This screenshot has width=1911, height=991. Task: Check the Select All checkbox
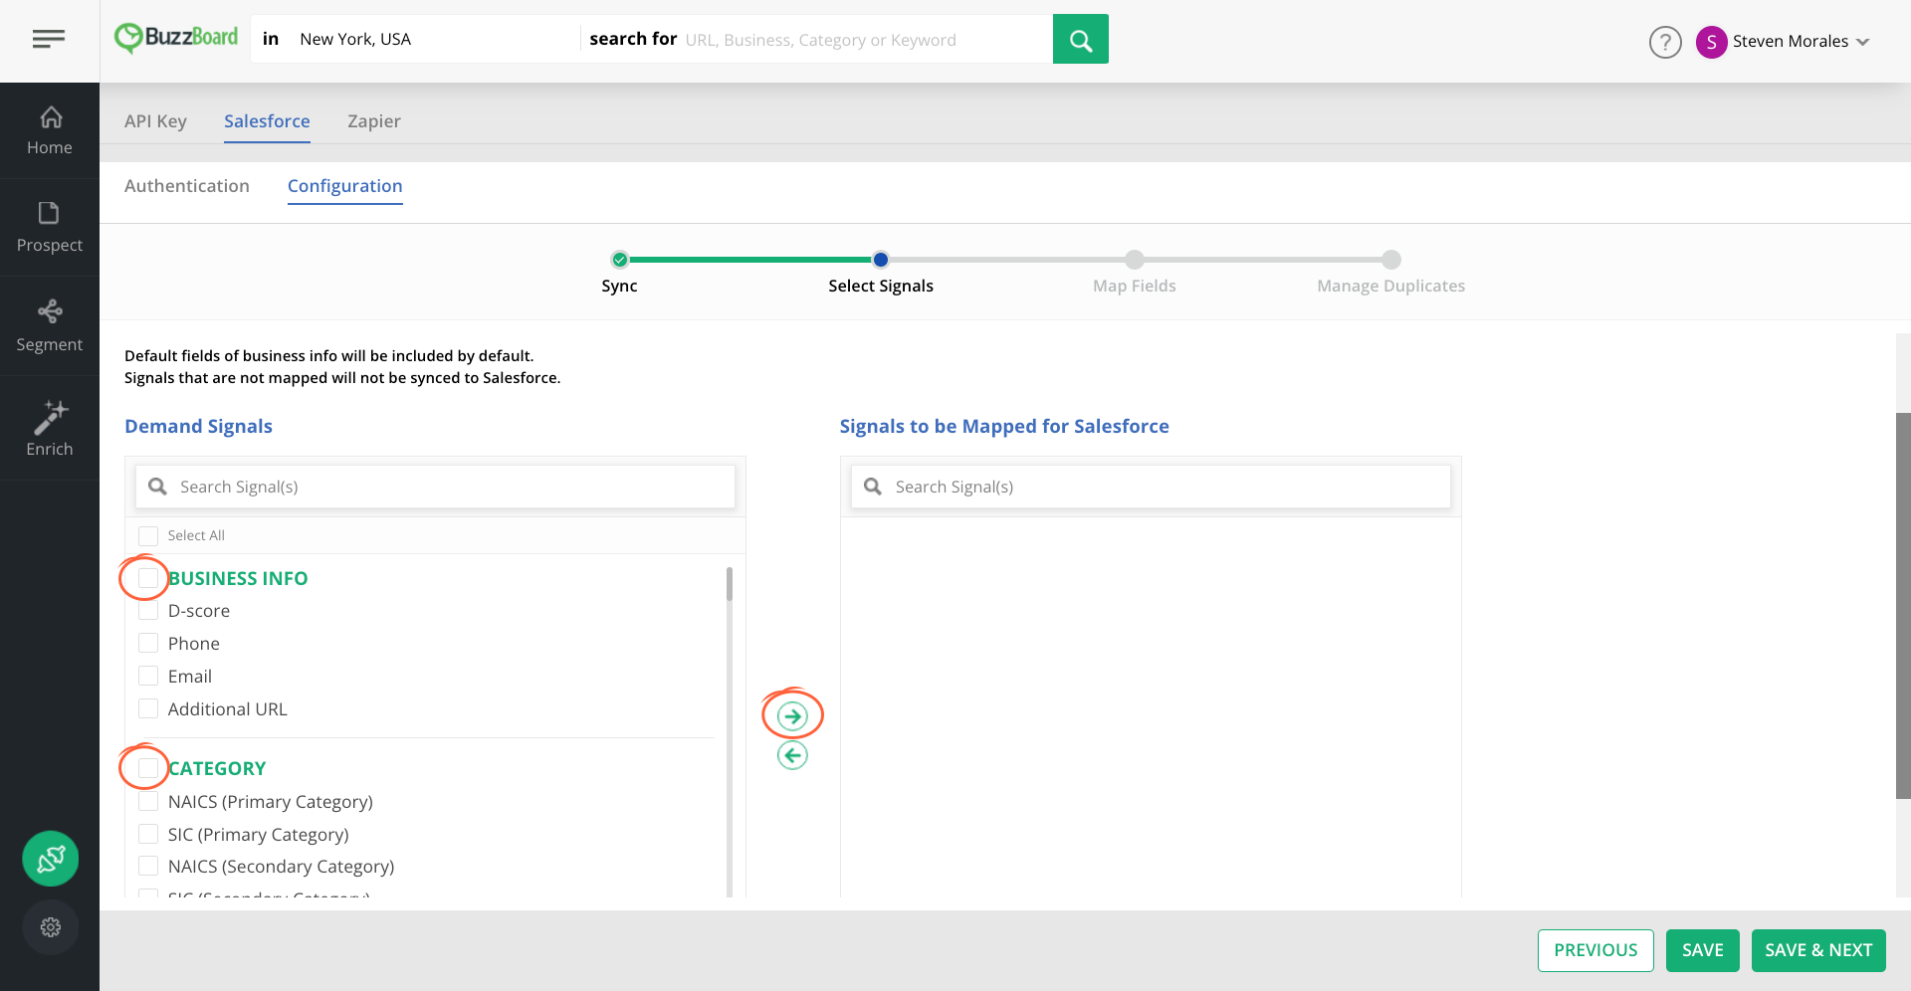click(x=148, y=535)
